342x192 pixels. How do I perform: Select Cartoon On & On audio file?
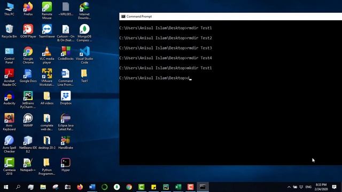click(66, 33)
